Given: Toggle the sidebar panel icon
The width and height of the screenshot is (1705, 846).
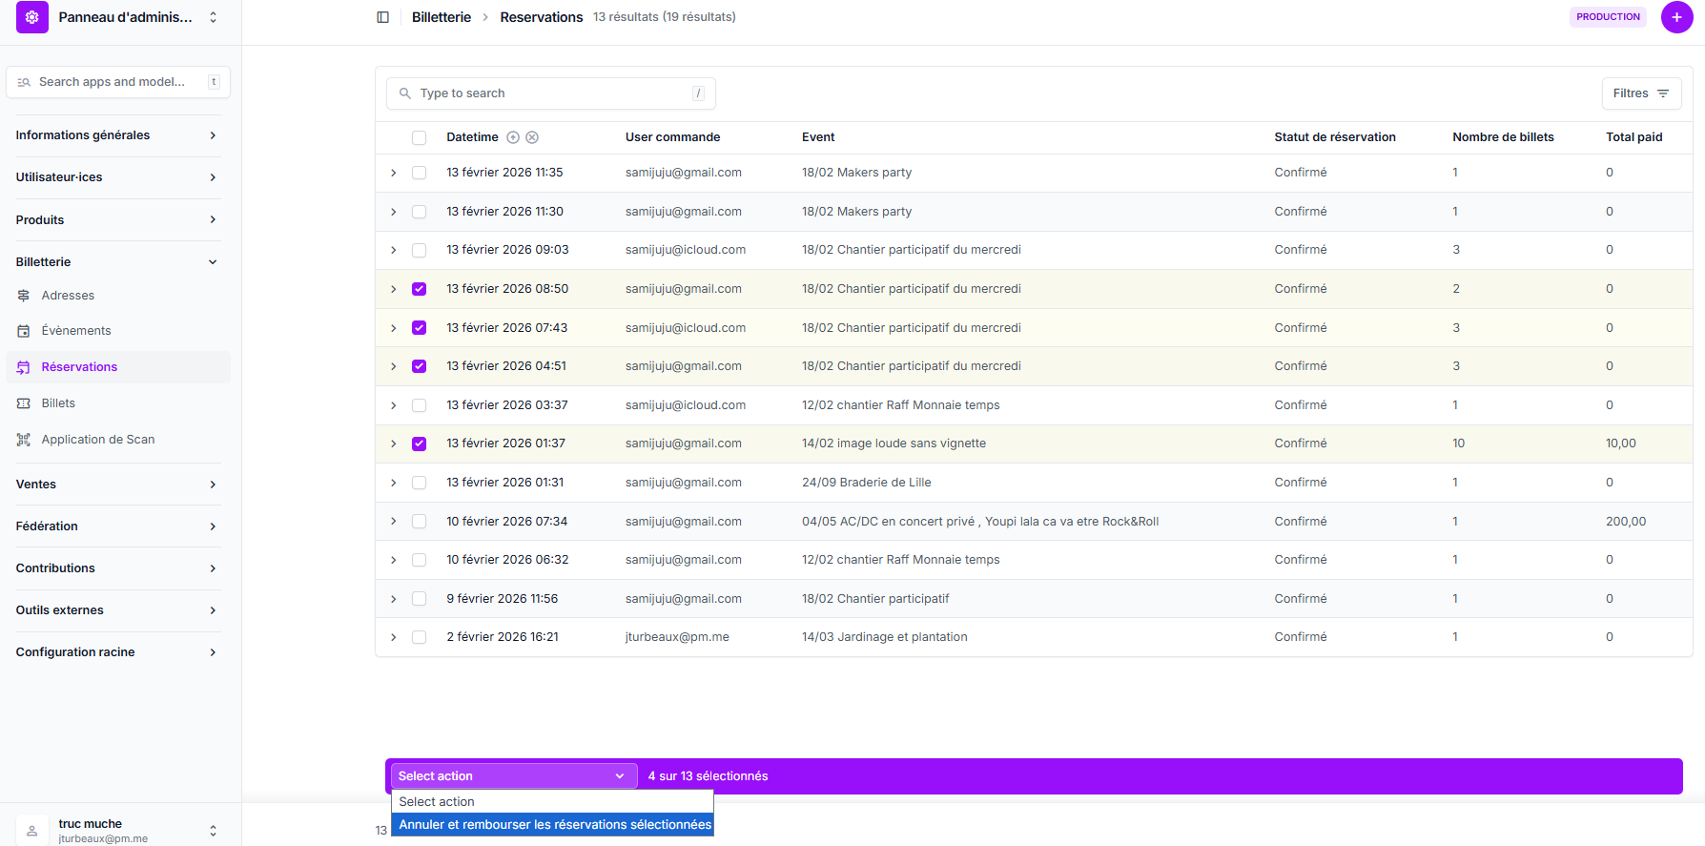Looking at the screenshot, I should (383, 17).
